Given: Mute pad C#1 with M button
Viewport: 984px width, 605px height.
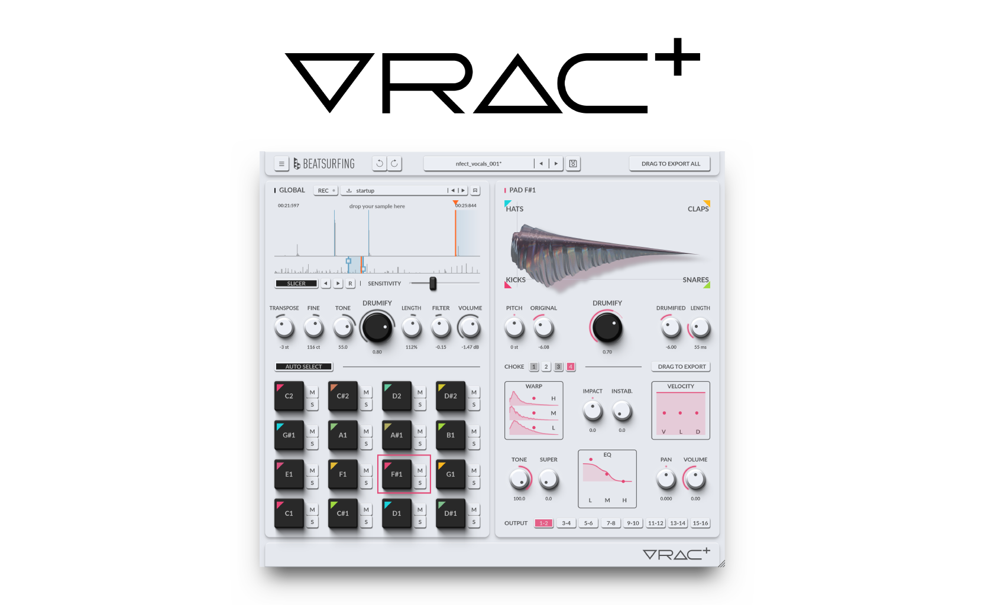Looking at the screenshot, I should (366, 509).
